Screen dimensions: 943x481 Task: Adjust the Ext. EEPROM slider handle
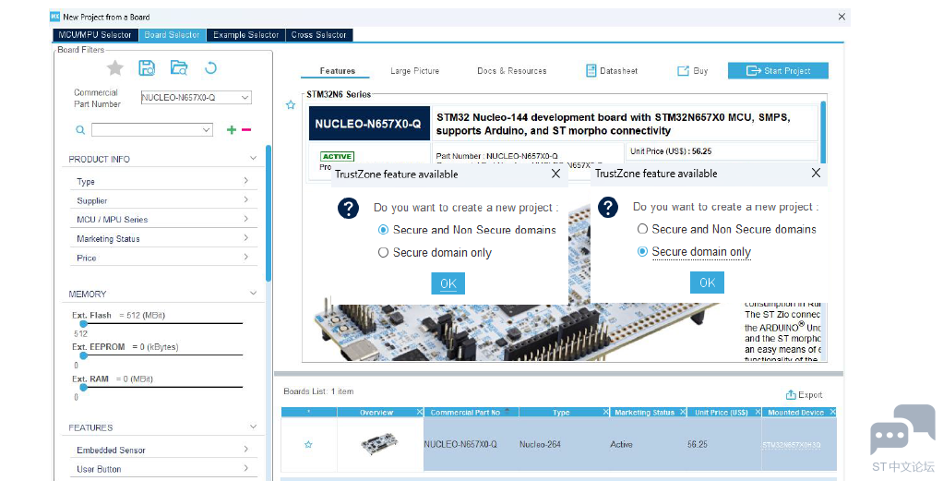(x=84, y=355)
